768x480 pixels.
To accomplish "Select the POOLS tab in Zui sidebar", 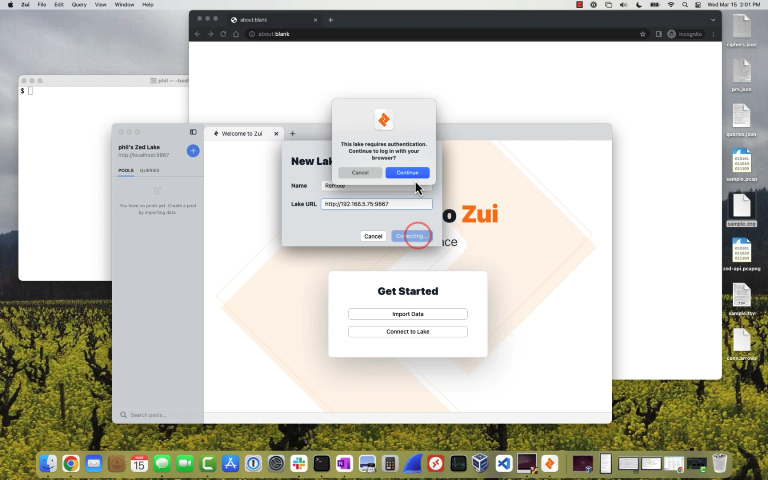I will 126,170.
